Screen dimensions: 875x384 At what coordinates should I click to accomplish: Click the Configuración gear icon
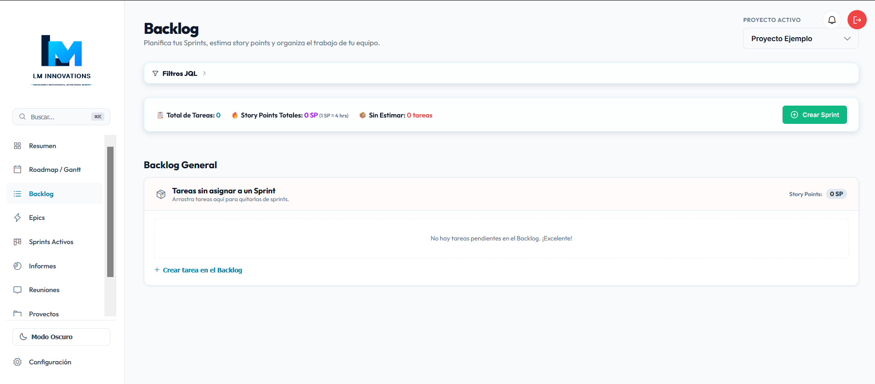coord(17,362)
